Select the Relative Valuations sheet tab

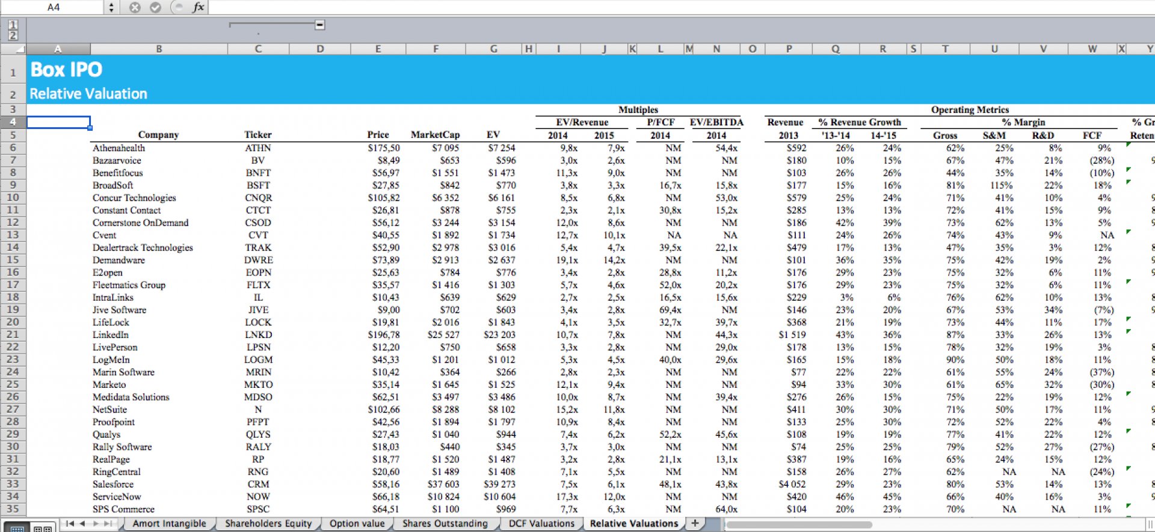click(634, 524)
